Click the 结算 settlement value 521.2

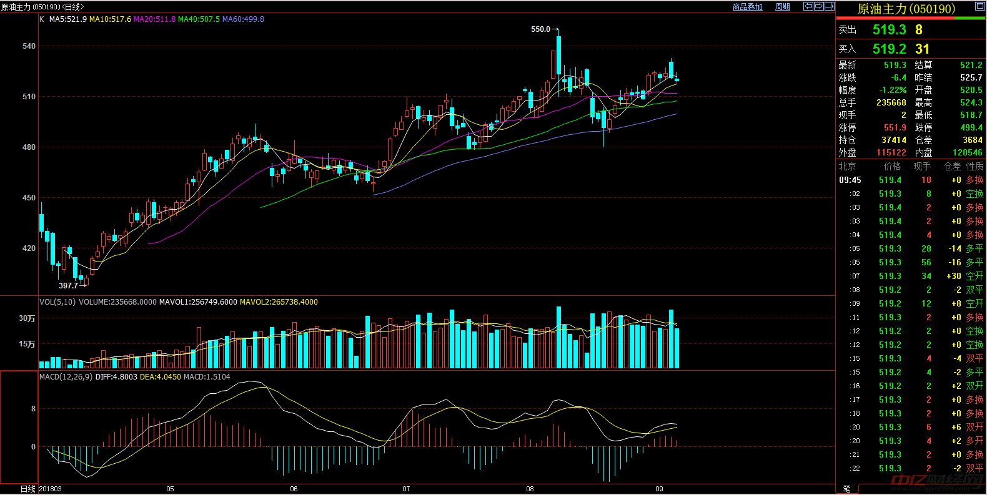971,65
